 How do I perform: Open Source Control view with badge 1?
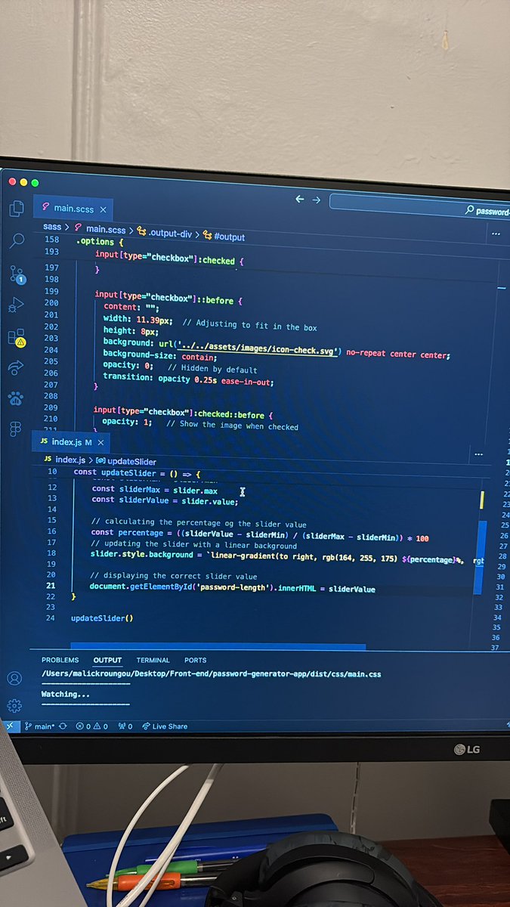coord(17,274)
